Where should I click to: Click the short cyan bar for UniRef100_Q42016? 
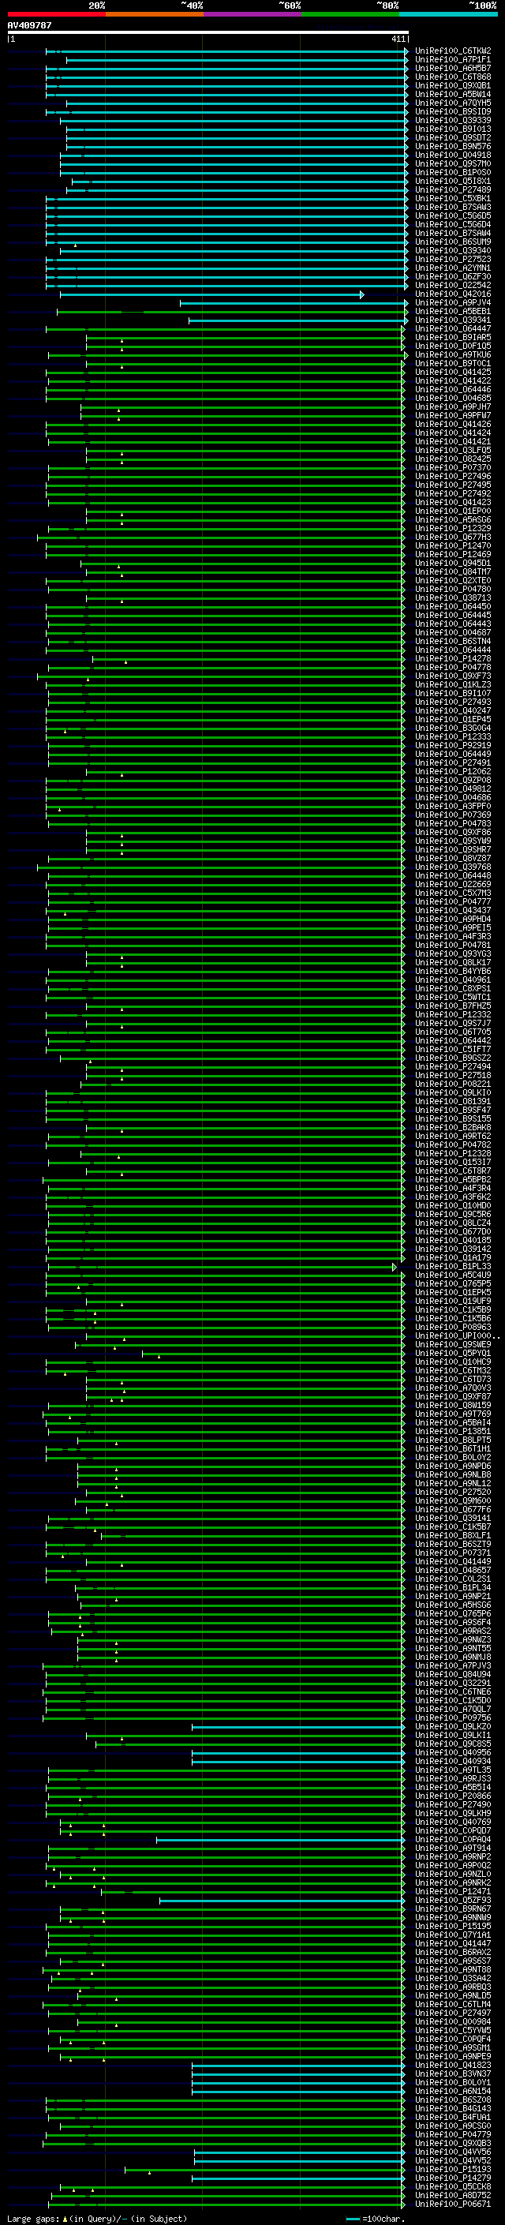click(x=211, y=294)
